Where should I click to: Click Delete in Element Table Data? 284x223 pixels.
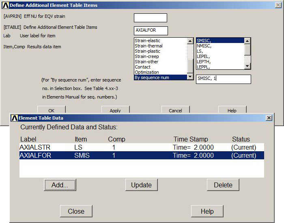[x=223, y=185]
